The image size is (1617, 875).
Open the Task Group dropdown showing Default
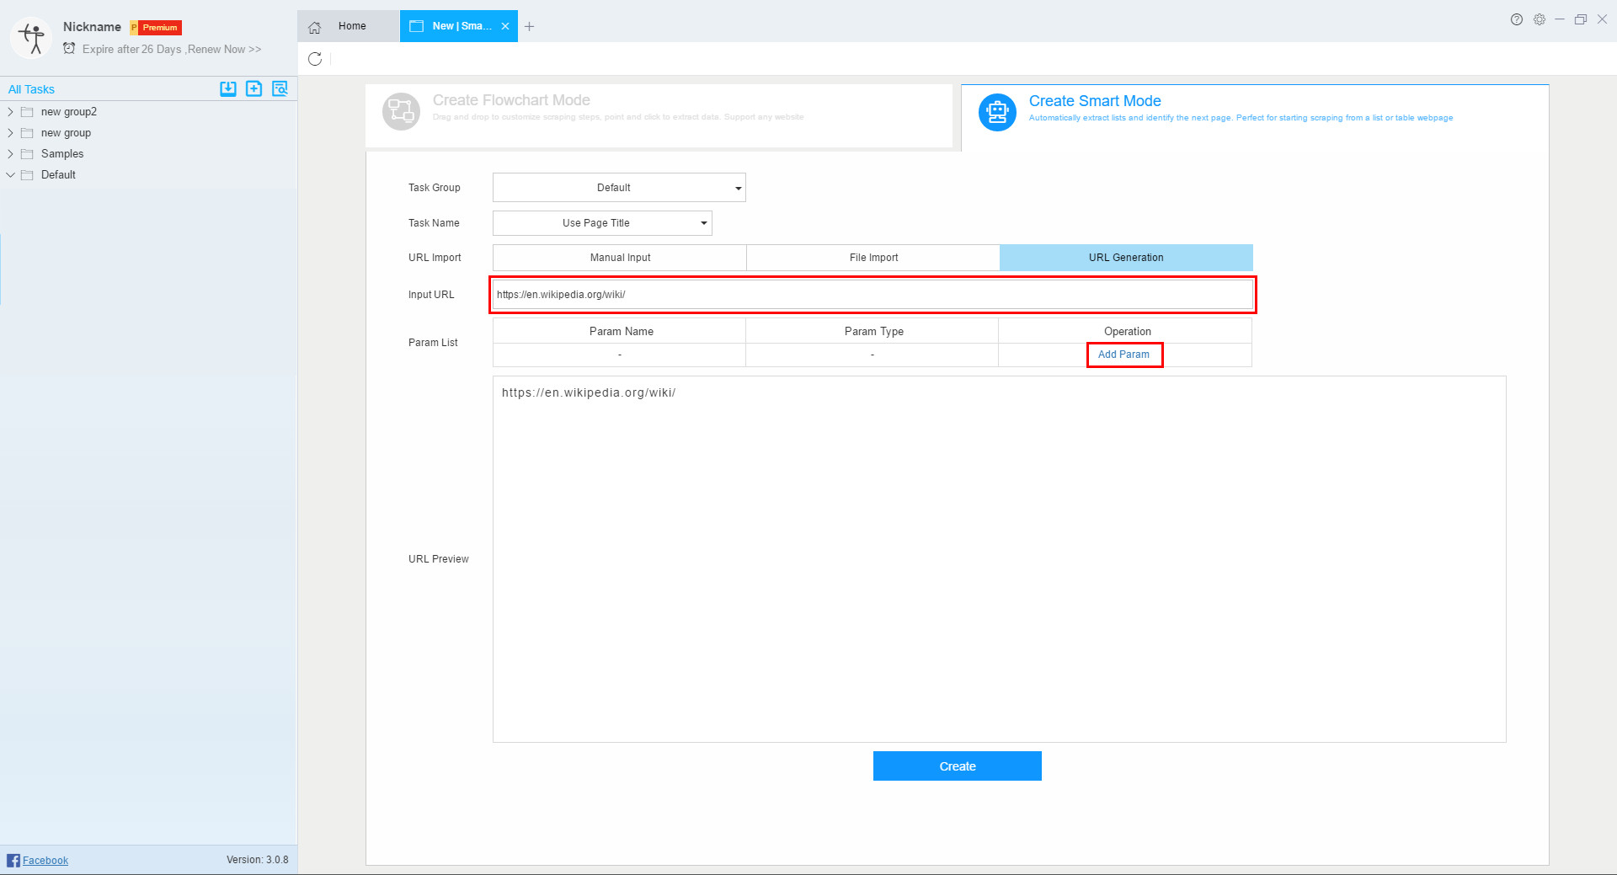619,187
